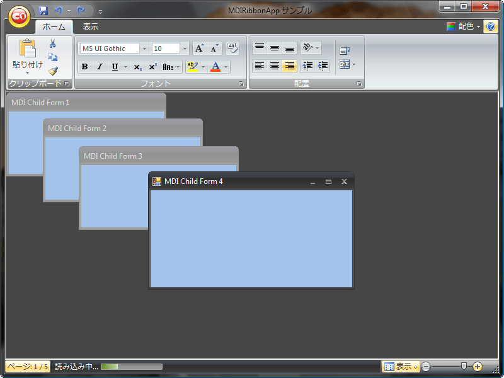This screenshot has height=378, width=504.
Task: Select the Cut scissors icon
Action: (x=54, y=44)
